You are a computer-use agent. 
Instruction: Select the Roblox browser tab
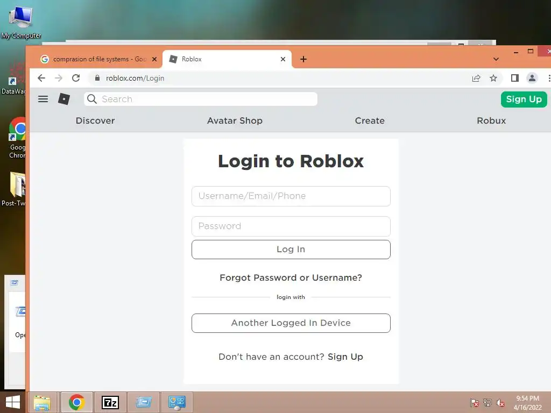point(227,59)
